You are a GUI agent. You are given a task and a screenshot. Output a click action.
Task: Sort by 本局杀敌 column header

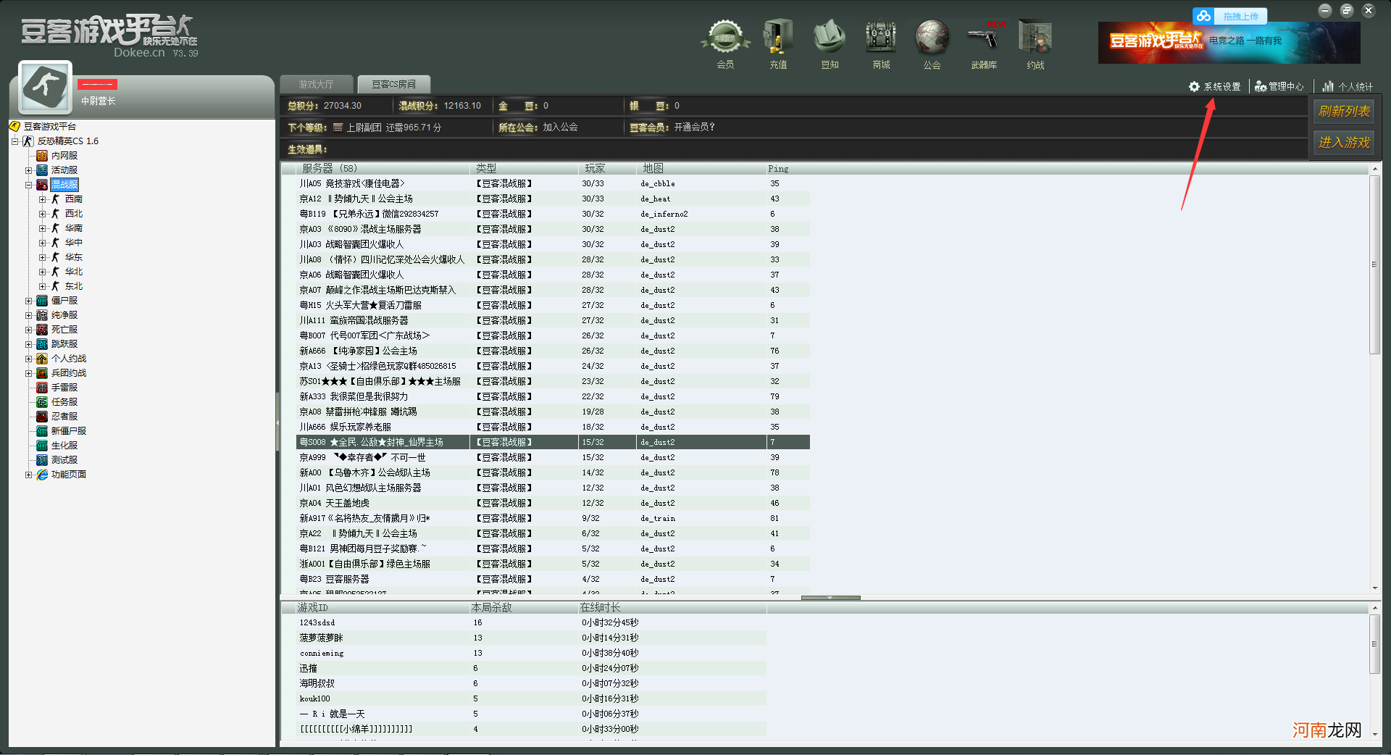click(524, 607)
